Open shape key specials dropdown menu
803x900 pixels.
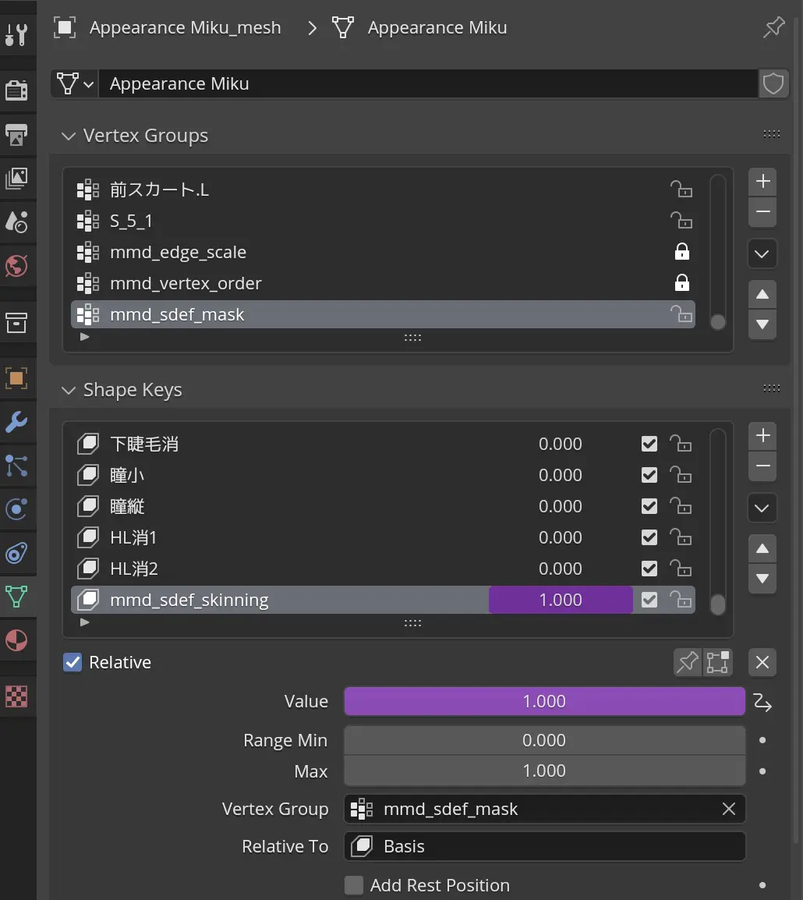pyautogui.click(x=762, y=508)
